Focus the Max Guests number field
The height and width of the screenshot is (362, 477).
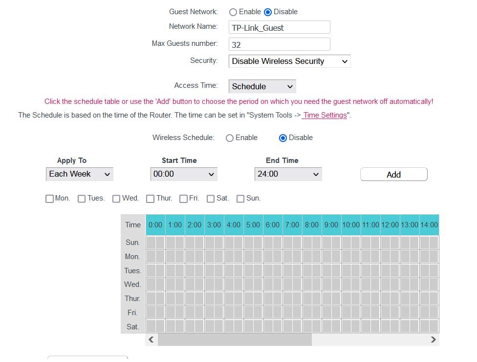pyautogui.click(x=279, y=44)
